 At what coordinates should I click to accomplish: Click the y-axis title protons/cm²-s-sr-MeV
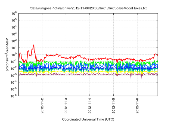(x=7, y=54)
